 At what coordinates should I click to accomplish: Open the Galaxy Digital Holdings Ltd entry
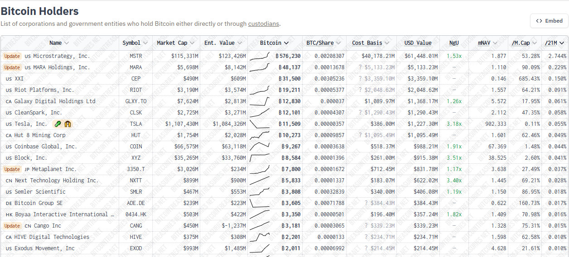pyautogui.click(x=55, y=101)
